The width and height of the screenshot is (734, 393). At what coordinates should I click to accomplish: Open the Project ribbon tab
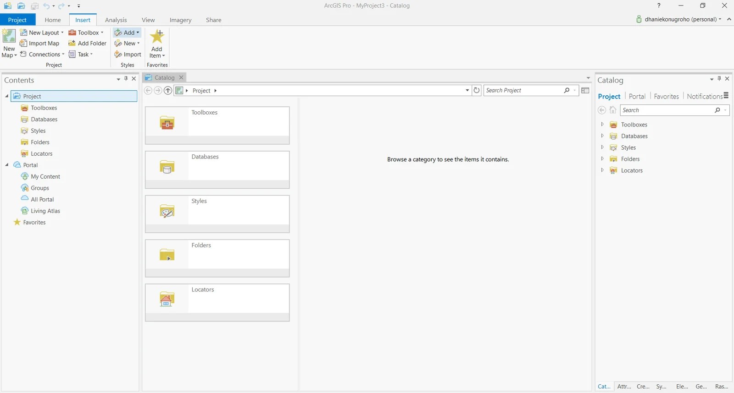17,20
